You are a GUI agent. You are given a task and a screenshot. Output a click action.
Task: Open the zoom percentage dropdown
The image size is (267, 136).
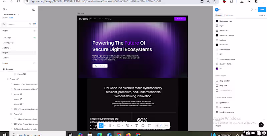click(261, 15)
